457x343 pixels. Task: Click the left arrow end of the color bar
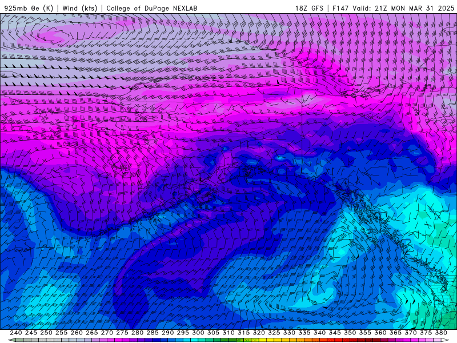point(12,340)
